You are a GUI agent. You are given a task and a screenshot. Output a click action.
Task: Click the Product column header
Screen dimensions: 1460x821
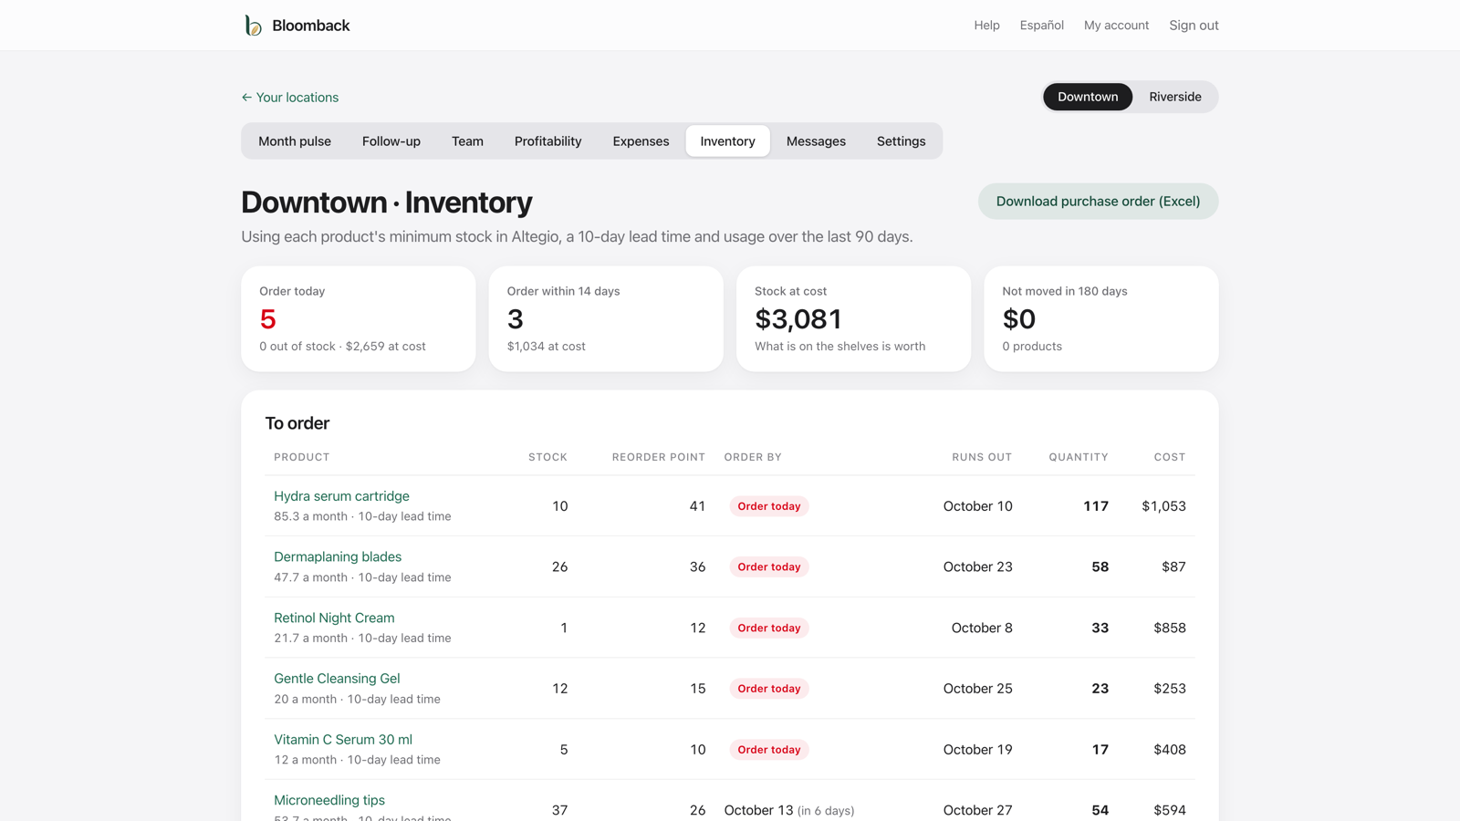click(302, 457)
